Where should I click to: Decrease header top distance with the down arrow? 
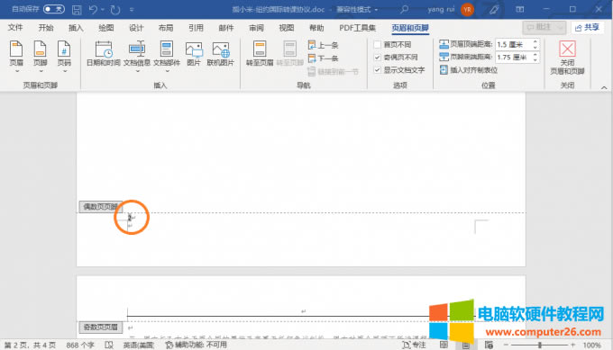[x=535, y=47]
